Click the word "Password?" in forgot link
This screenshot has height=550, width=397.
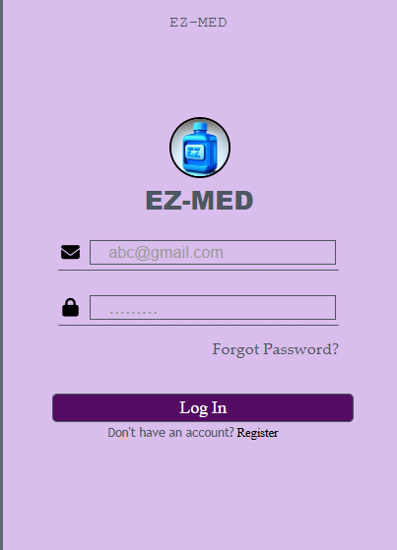click(300, 349)
